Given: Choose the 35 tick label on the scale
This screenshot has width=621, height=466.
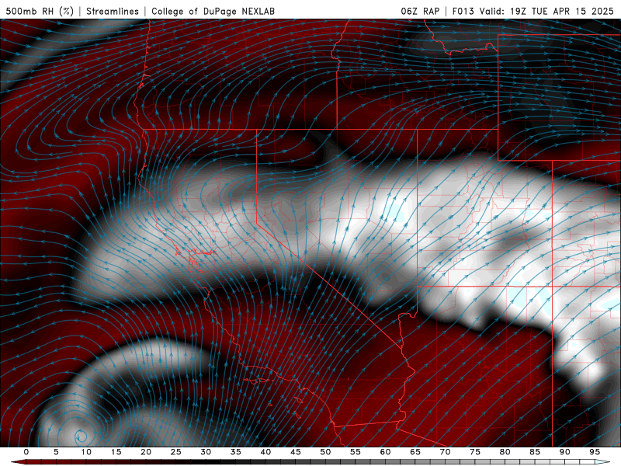Looking at the screenshot, I should [236, 452].
